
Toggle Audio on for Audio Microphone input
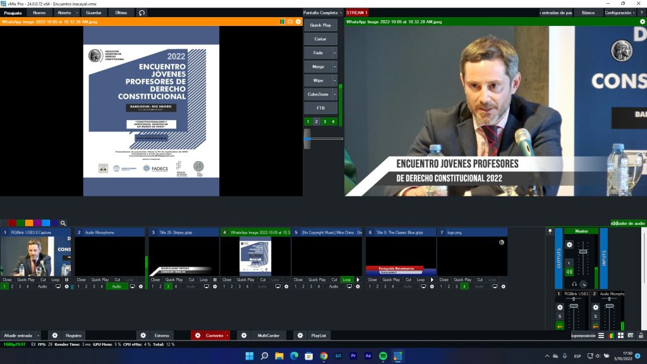[117, 286]
